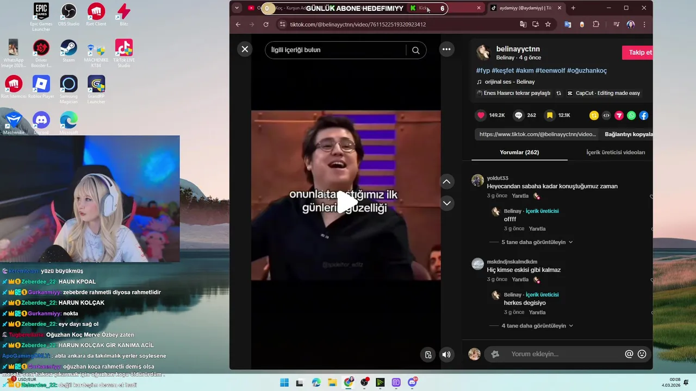Share the video to Facebook
Viewport: 696px width, 391px height.
click(x=644, y=115)
